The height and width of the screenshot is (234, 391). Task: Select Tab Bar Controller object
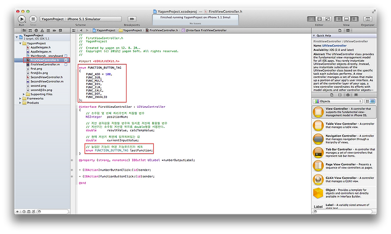coord(344,152)
